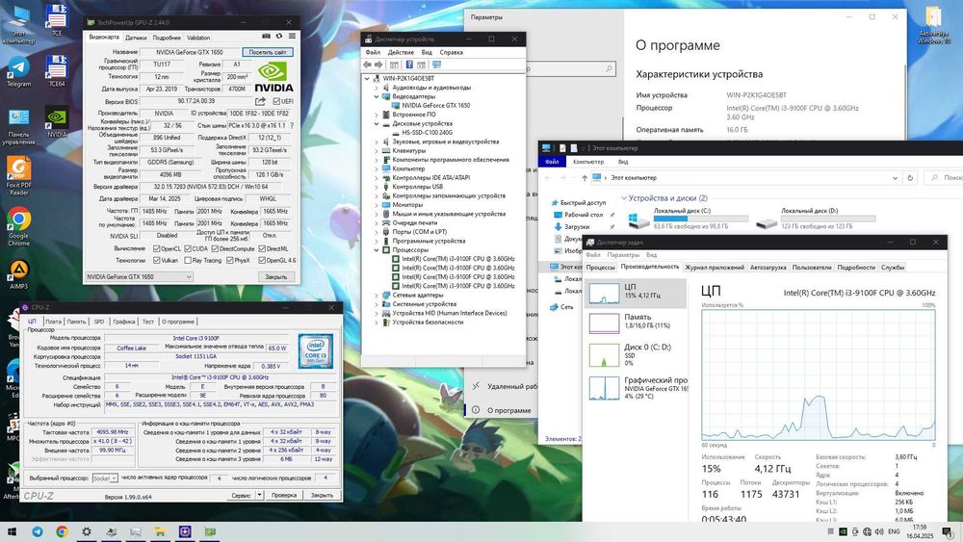
Task: Click the Закрыть button in CPU-Z
Action: (x=322, y=495)
